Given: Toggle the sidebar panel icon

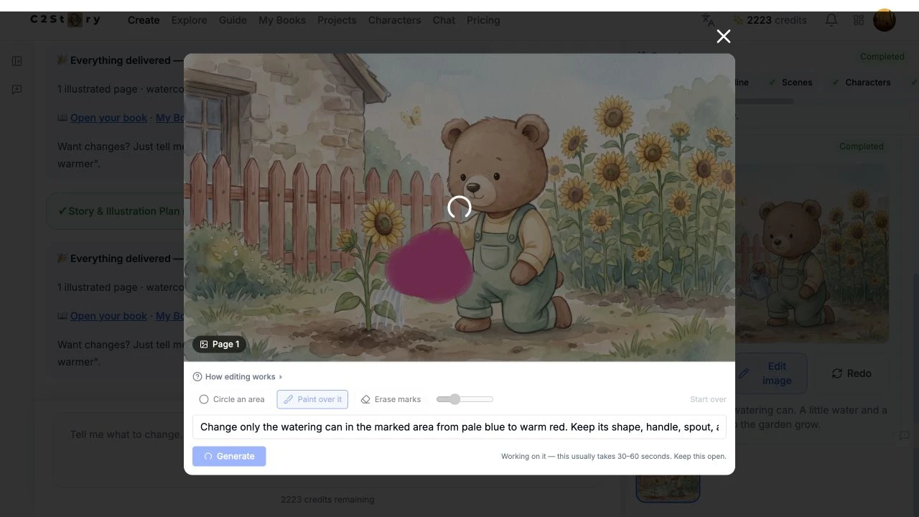Looking at the screenshot, I should pyautogui.click(x=17, y=61).
